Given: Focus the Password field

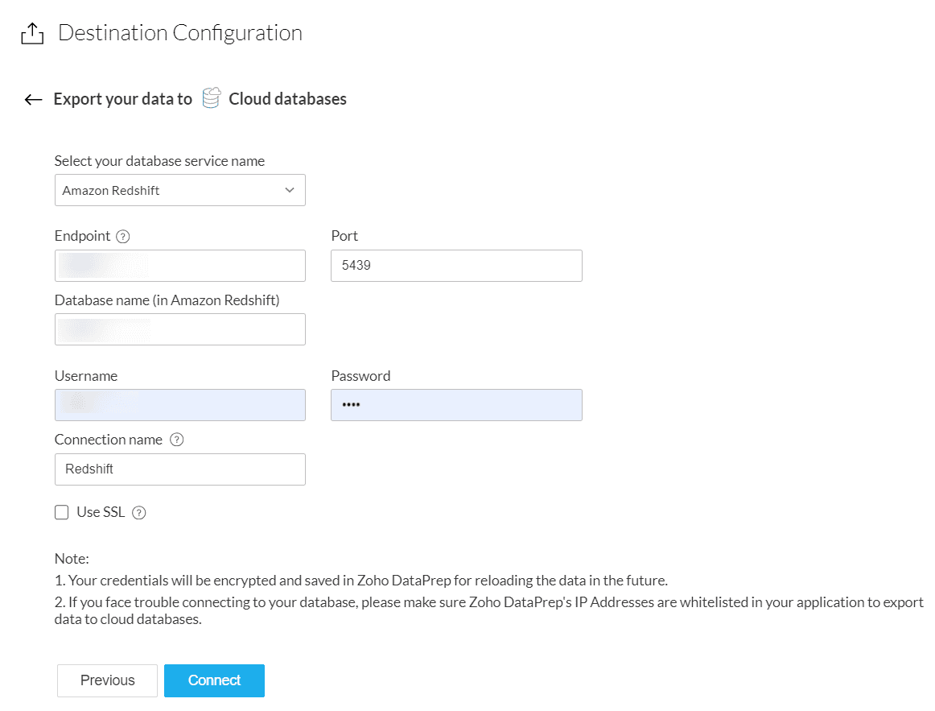Looking at the screenshot, I should point(456,405).
